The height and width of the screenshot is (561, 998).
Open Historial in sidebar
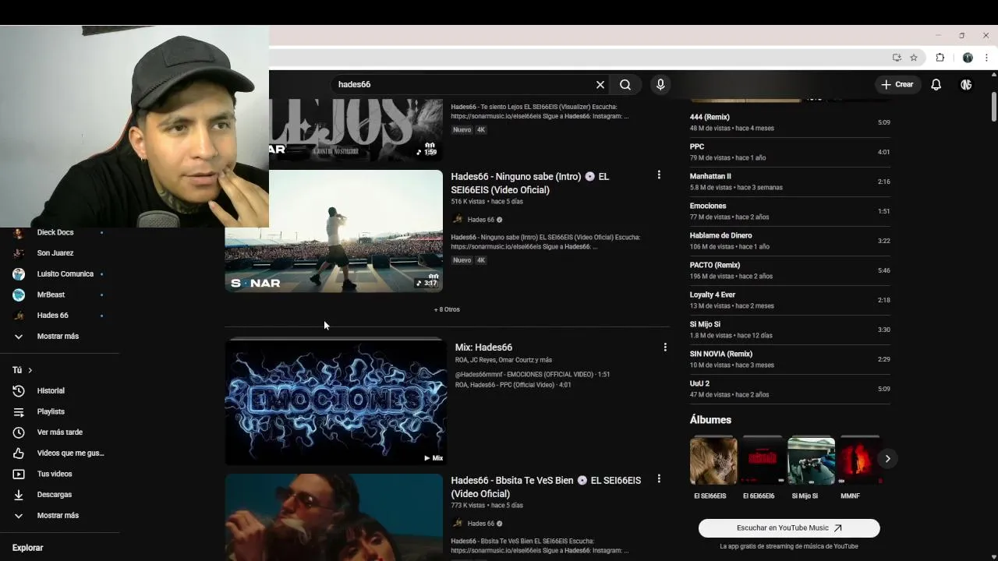[59, 390]
